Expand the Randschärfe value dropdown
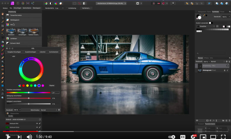The width and height of the screenshot is (231, 139). (x=63, y=8)
